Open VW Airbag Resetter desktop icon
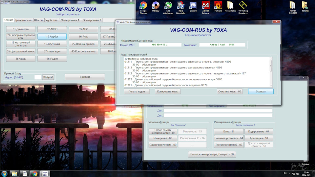The height and width of the screenshot is (177, 315). [243, 6]
